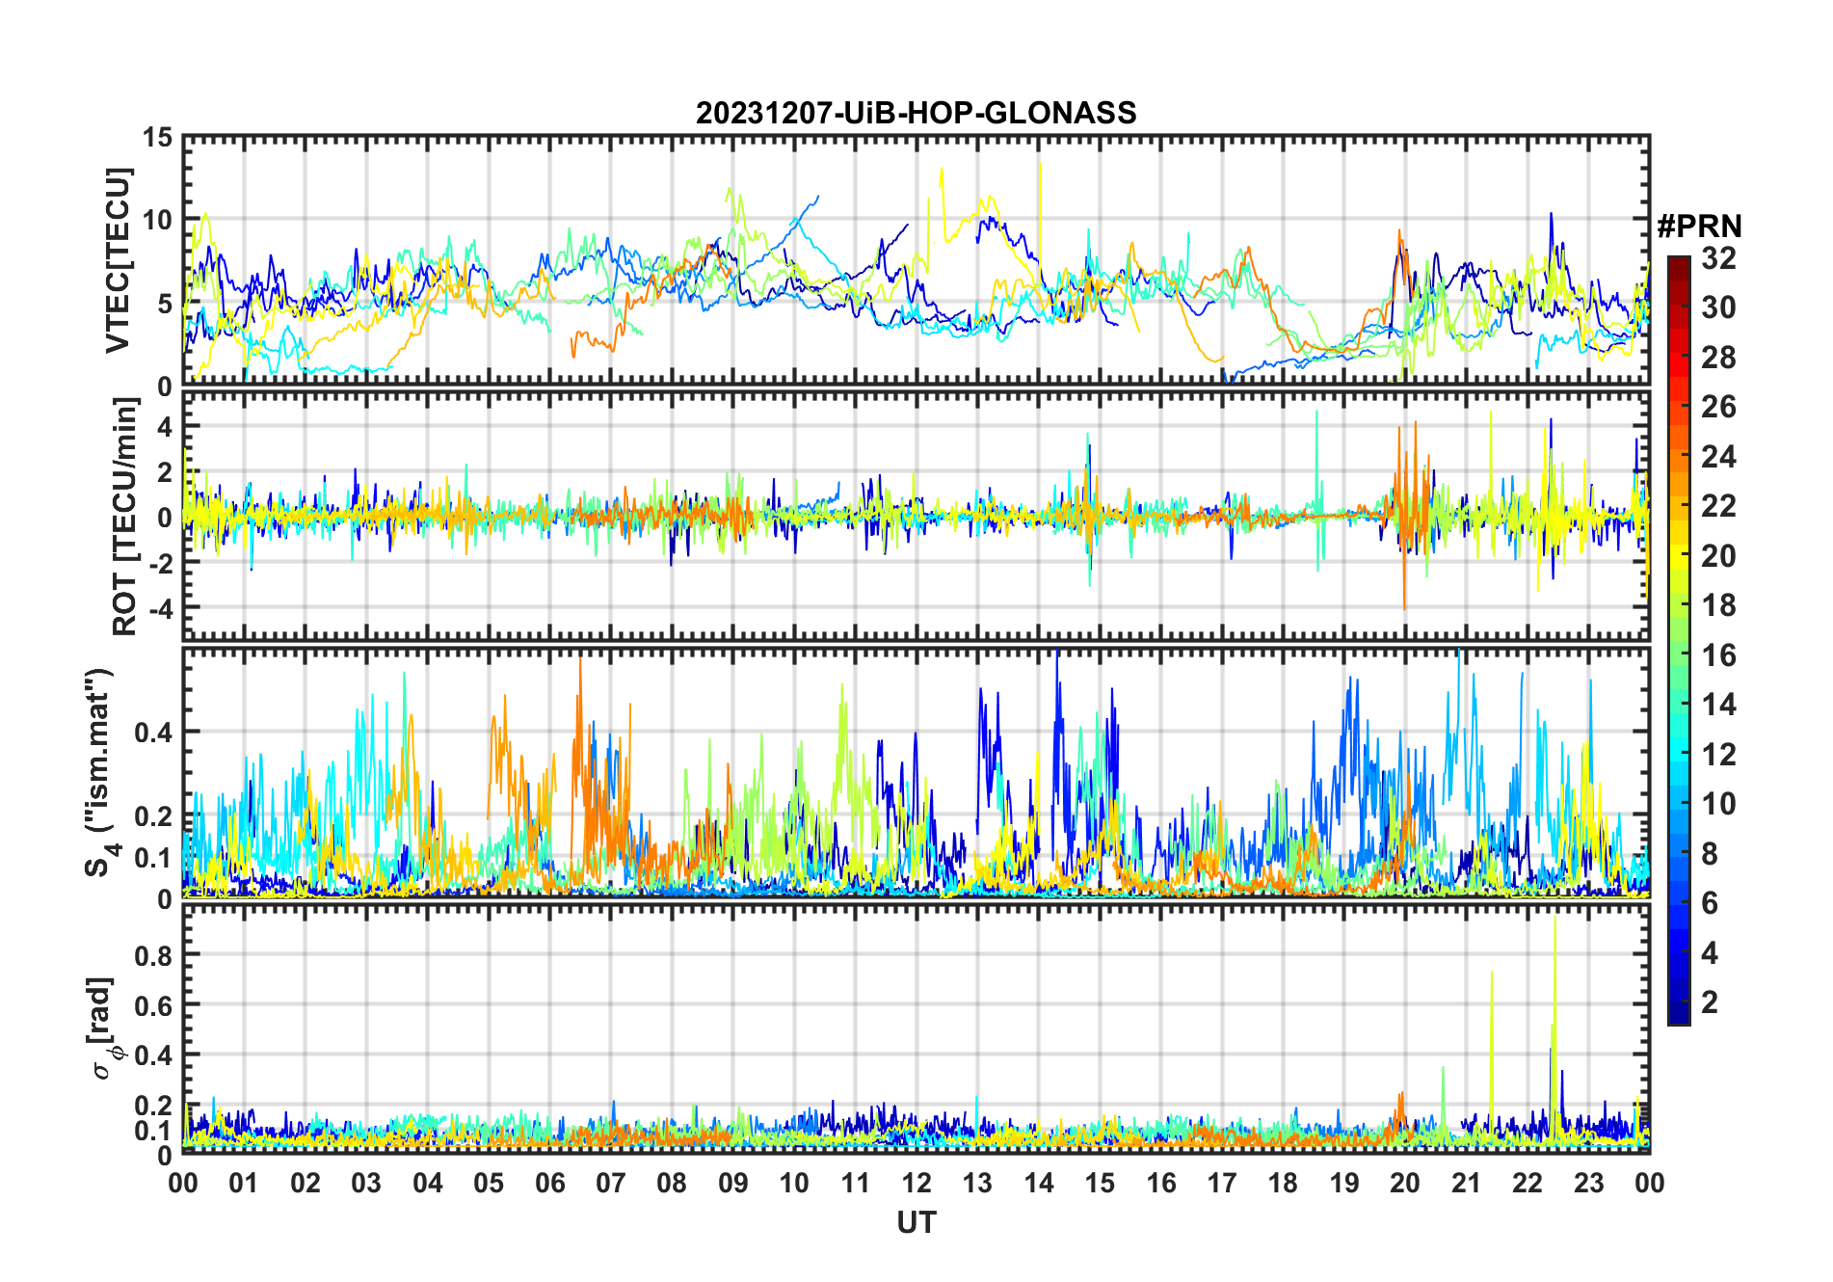Click VTEC y-axis tick 15
The image size is (1833, 1282).
(157, 138)
